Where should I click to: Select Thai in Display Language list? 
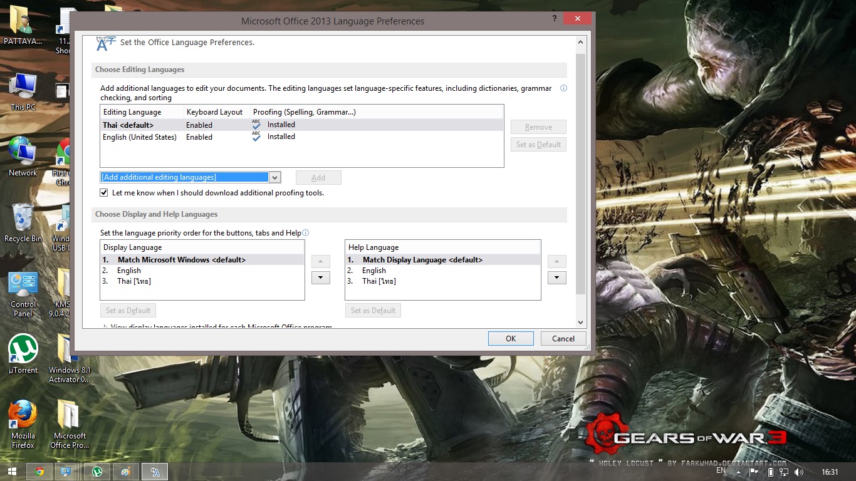pyautogui.click(x=202, y=281)
